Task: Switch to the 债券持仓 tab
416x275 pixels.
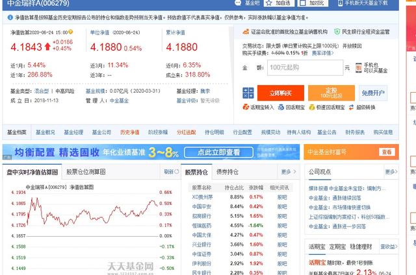Action: tap(227, 172)
